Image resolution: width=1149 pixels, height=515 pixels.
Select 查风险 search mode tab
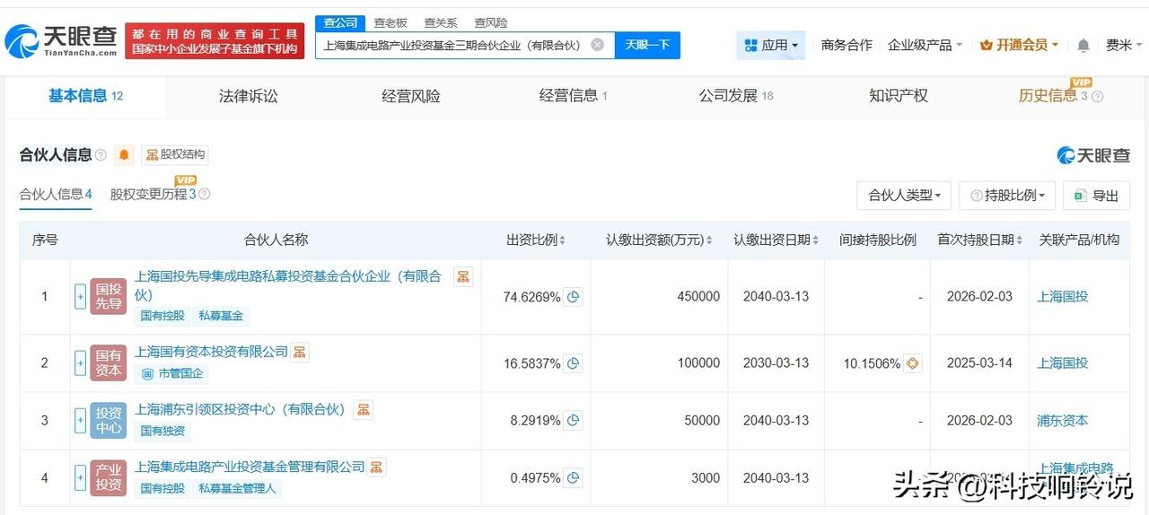pos(491,23)
